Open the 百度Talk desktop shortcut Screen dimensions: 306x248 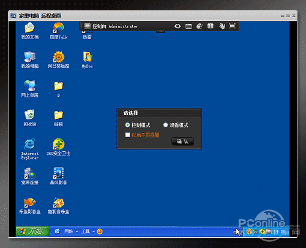pyautogui.click(x=59, y=31)
